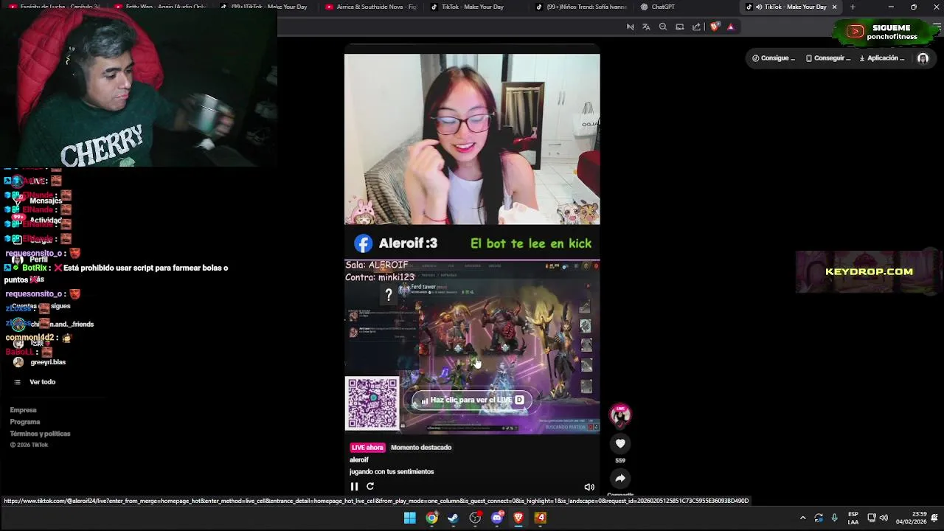Click the QR code in the video
The height and width of the screenshot is (531, 944).
pos(372,403)
